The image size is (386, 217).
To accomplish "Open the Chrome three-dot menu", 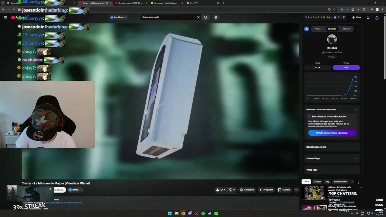I will pyautogui.click(x=382, y=10).
